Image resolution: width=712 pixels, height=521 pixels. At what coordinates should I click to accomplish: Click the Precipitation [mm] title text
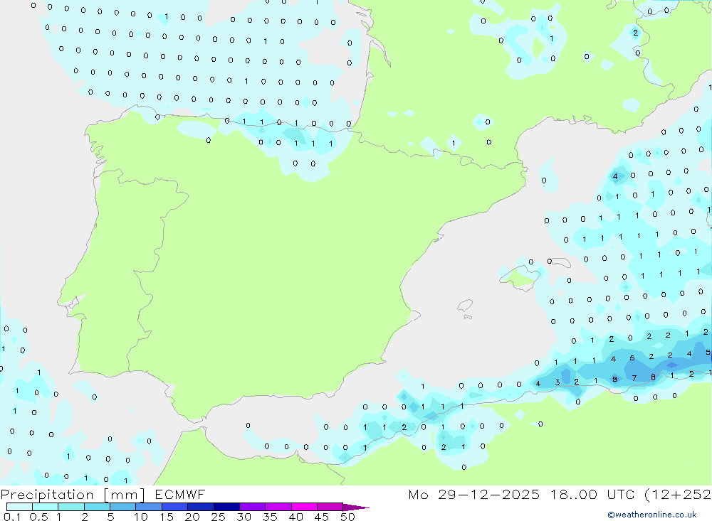coord(73,495)
